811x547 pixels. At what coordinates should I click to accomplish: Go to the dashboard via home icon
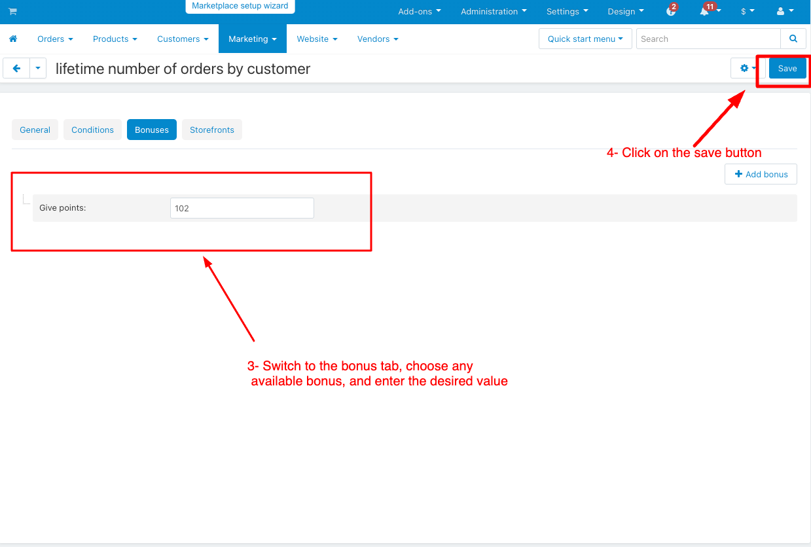[12, 39]
